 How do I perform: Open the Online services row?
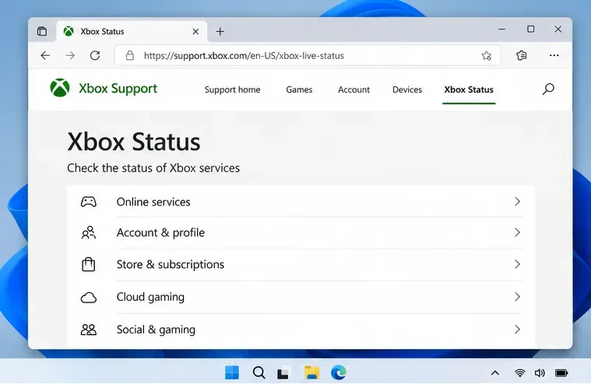point(301,202)
